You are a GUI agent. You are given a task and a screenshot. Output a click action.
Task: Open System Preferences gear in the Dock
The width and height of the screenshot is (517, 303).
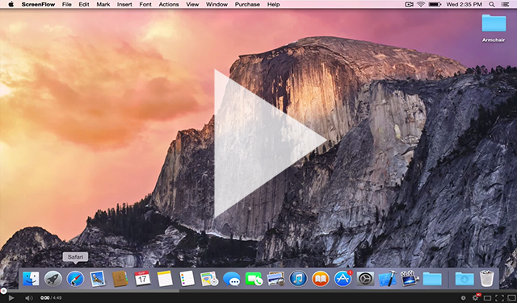[x=365, y=279]
